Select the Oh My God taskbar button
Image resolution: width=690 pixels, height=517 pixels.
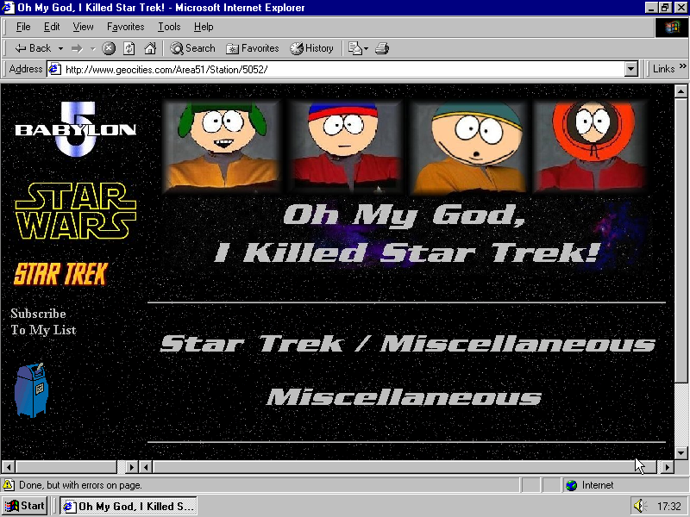coord(129,506)
